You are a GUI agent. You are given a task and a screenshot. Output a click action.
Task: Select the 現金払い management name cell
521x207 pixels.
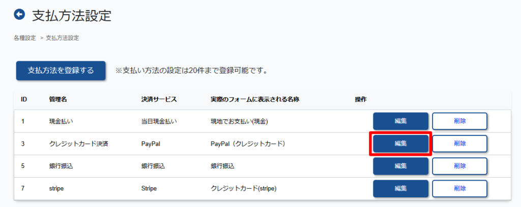coord(61,122)
